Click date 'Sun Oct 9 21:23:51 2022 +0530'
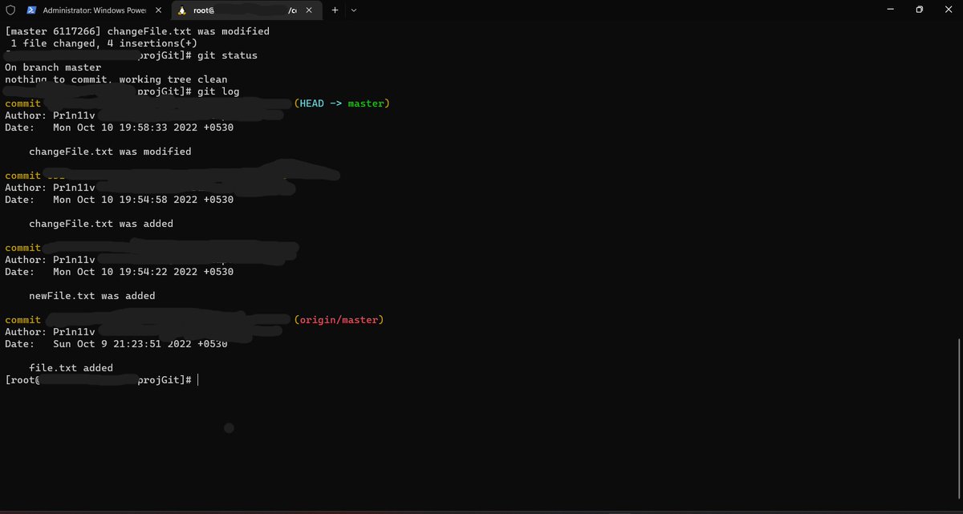 point(140,344)
